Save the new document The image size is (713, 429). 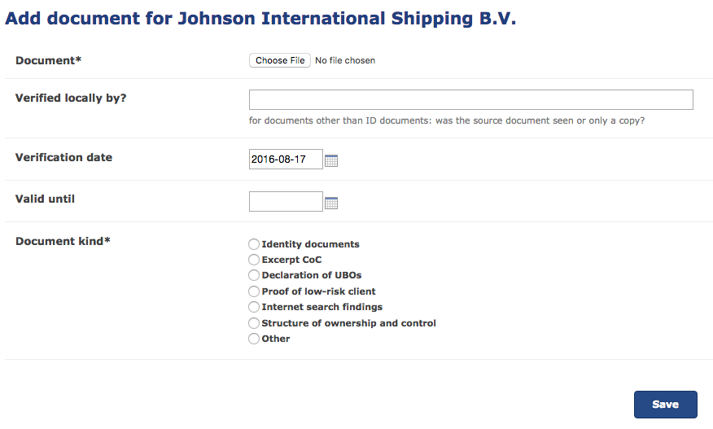(x=665, y=405)
